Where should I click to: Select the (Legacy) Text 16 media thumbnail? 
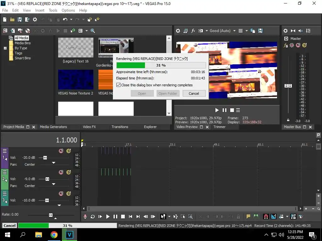pyautogui.click(x=76, y=48)
